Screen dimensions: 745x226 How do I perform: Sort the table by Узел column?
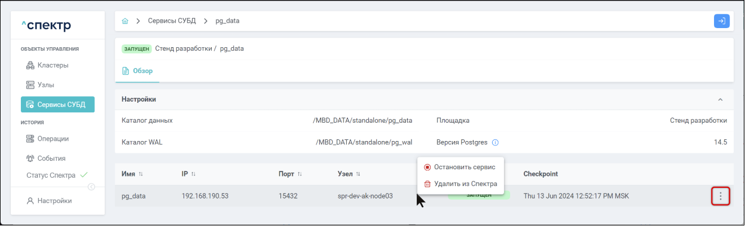point(358,174)
